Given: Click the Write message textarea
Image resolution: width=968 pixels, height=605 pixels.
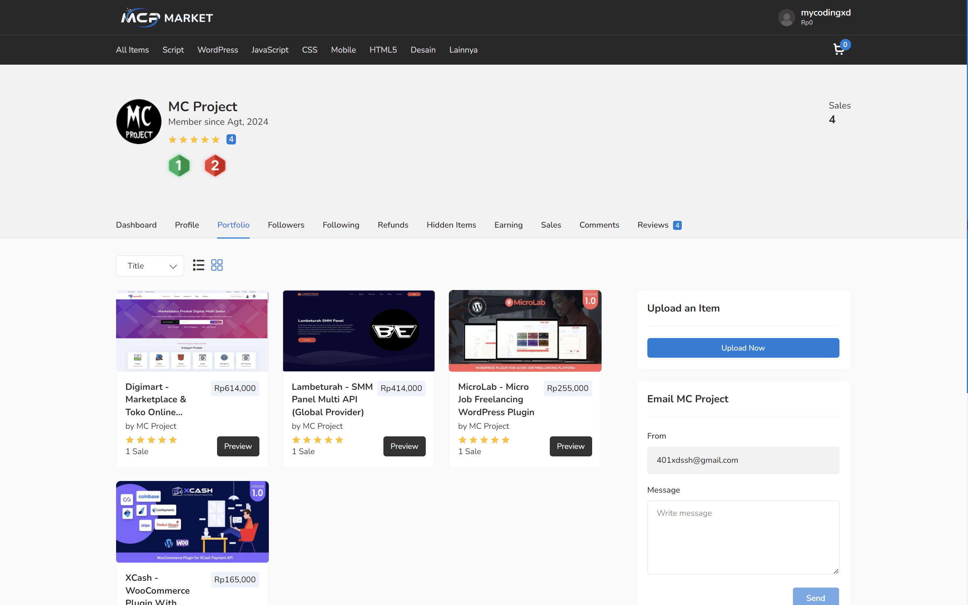Looking at the screenshot, I should [x=743, y=537].
